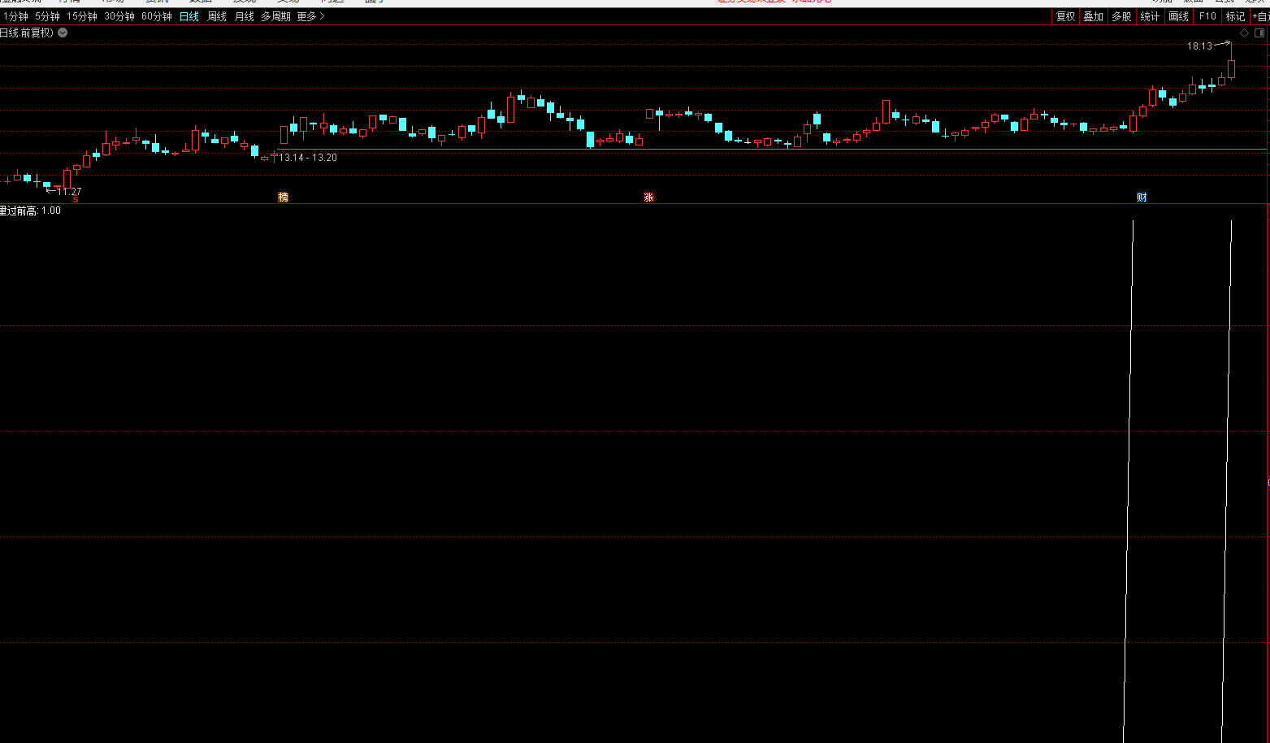Screen dimensions: 1270x743
Task: Switch to 周线 weekly chart tab
Action: (x=217, y=16)
